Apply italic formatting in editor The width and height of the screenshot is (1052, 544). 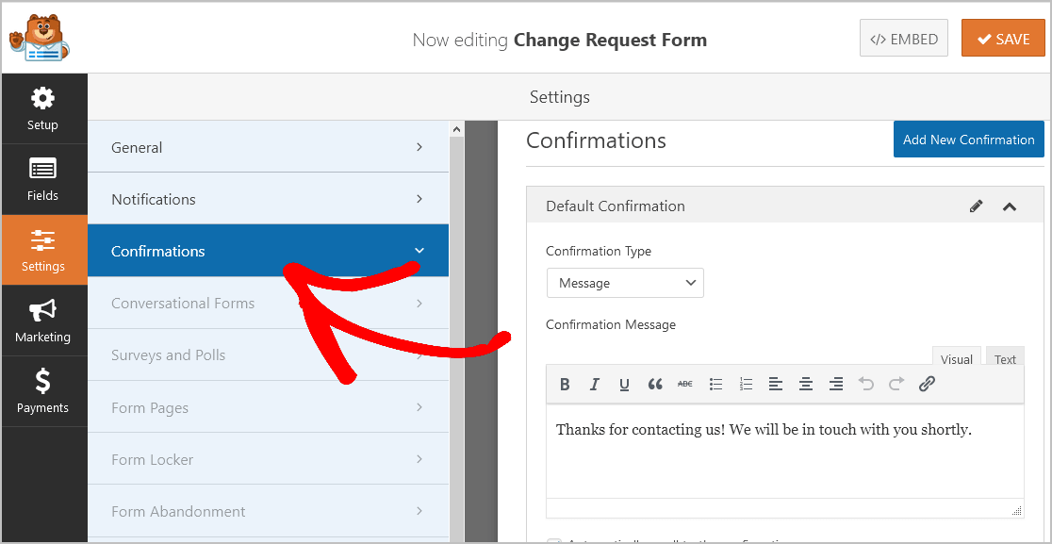click(595, 385)
